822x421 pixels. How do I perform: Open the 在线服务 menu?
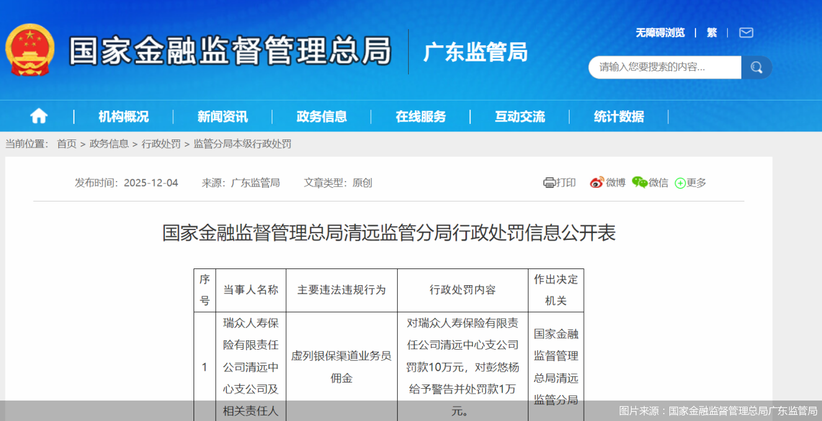pyautogui.click(x=421, y=117)
